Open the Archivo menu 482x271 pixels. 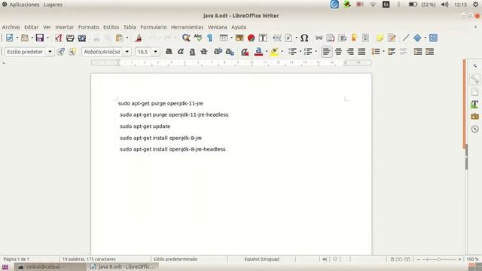(11, 27)
